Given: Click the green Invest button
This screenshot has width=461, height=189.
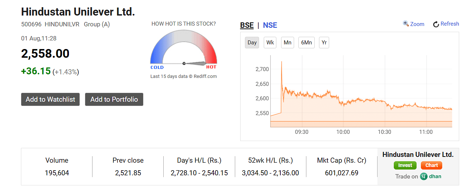Looking at the screenshot, I should point(405,166).
